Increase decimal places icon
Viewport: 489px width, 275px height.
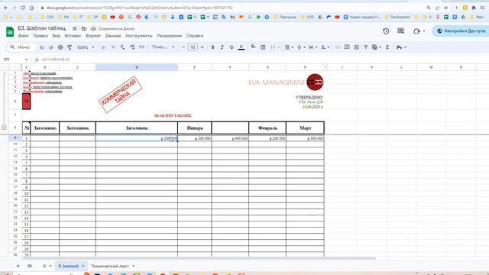tap(132, 47)
